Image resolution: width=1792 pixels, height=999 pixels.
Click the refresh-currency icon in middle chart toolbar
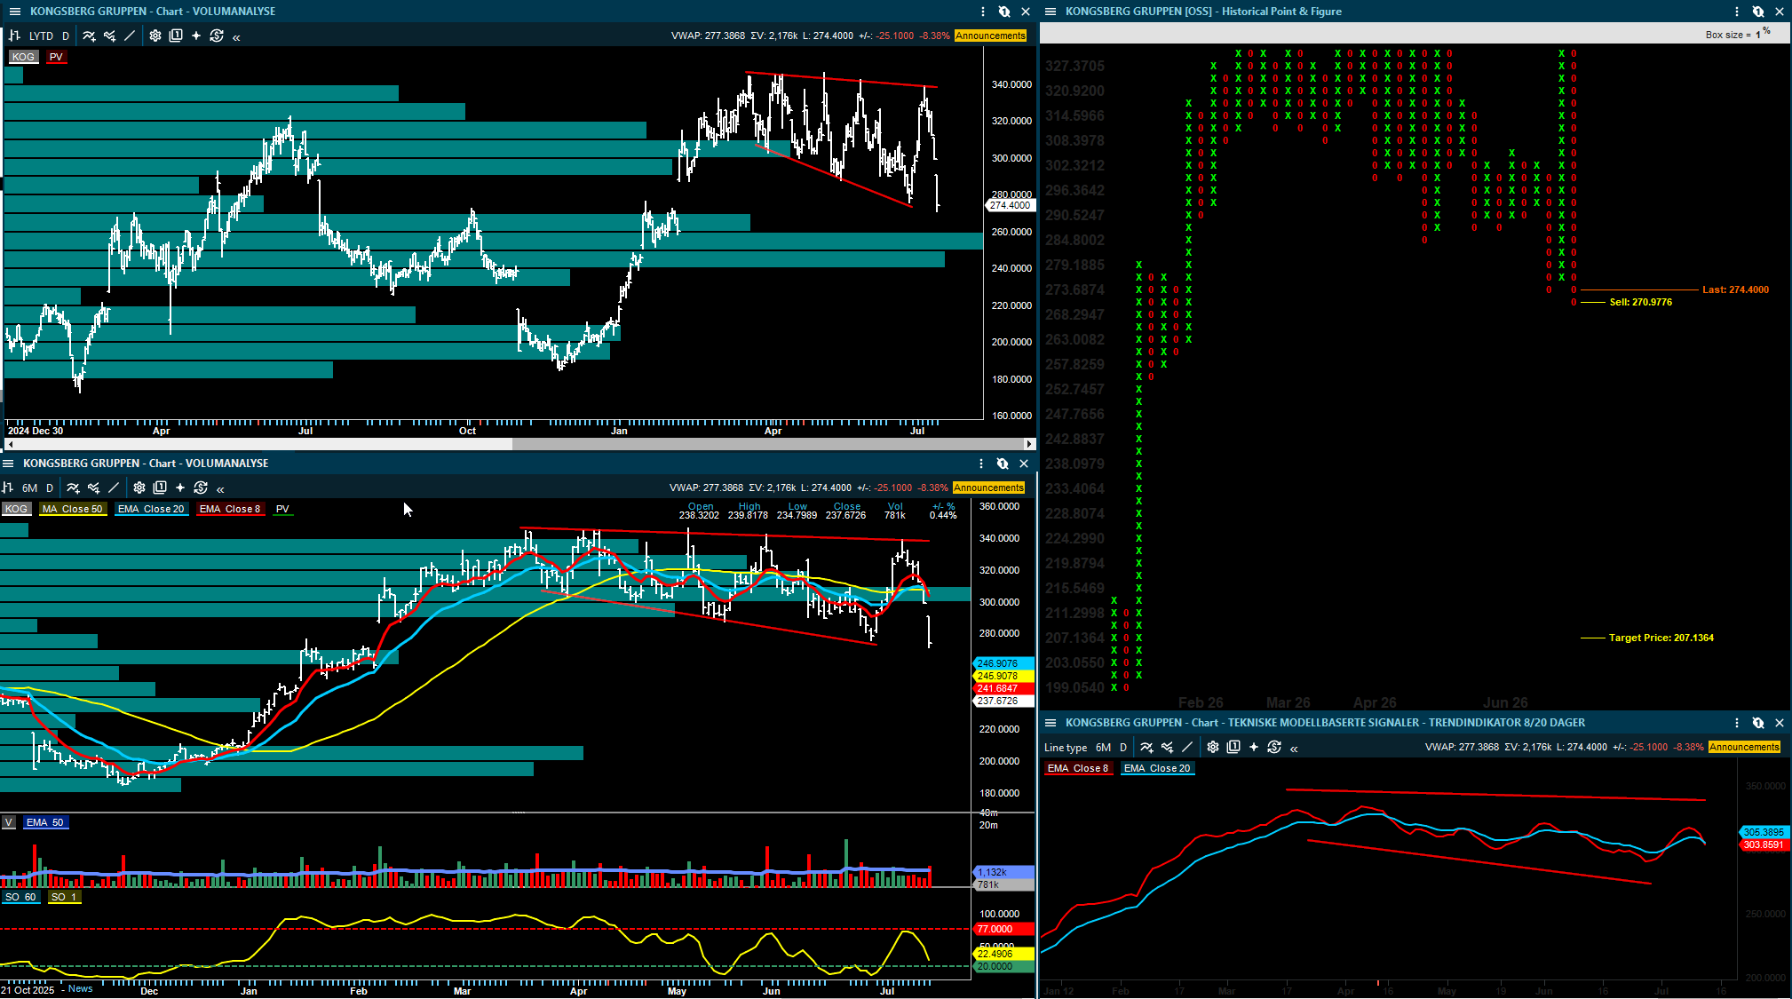201,488
